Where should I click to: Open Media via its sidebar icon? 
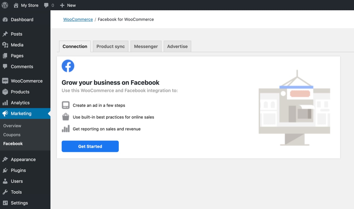pyautogui.click(x=6, y=45)
